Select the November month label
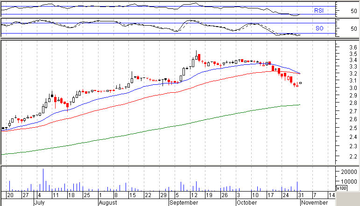 pyautogui.click(x=314, y=203)
